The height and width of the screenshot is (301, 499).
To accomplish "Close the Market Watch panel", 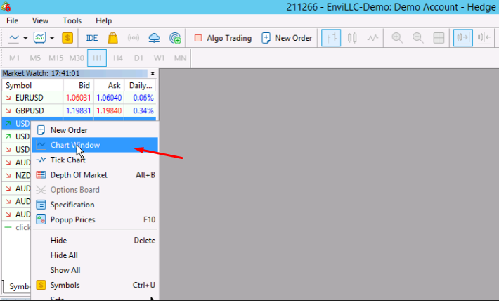I will [153, 73].
